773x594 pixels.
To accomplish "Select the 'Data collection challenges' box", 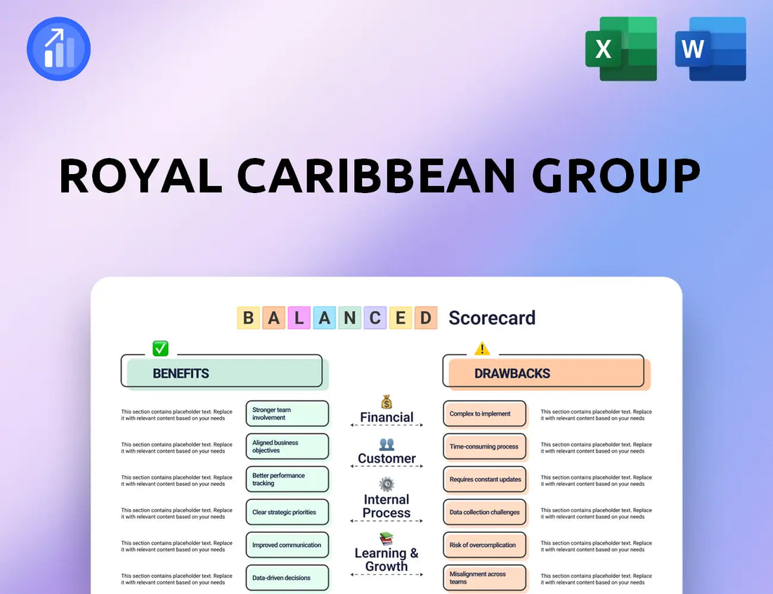I will [x=485, y=513].
